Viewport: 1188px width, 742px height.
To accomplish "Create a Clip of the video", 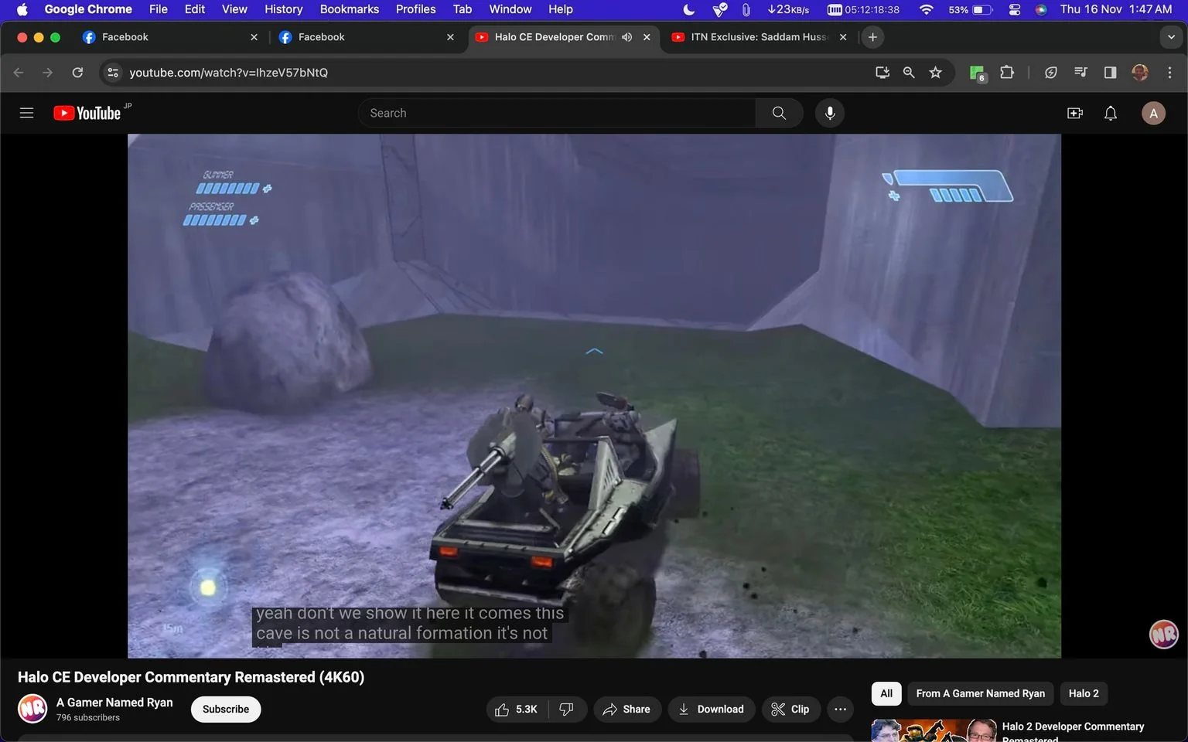I will (790, 710).
